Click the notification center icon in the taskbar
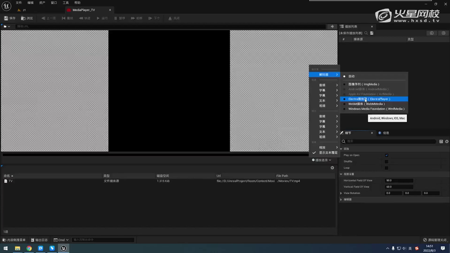This screenshot has height=253, width=450. click(443, 248)
